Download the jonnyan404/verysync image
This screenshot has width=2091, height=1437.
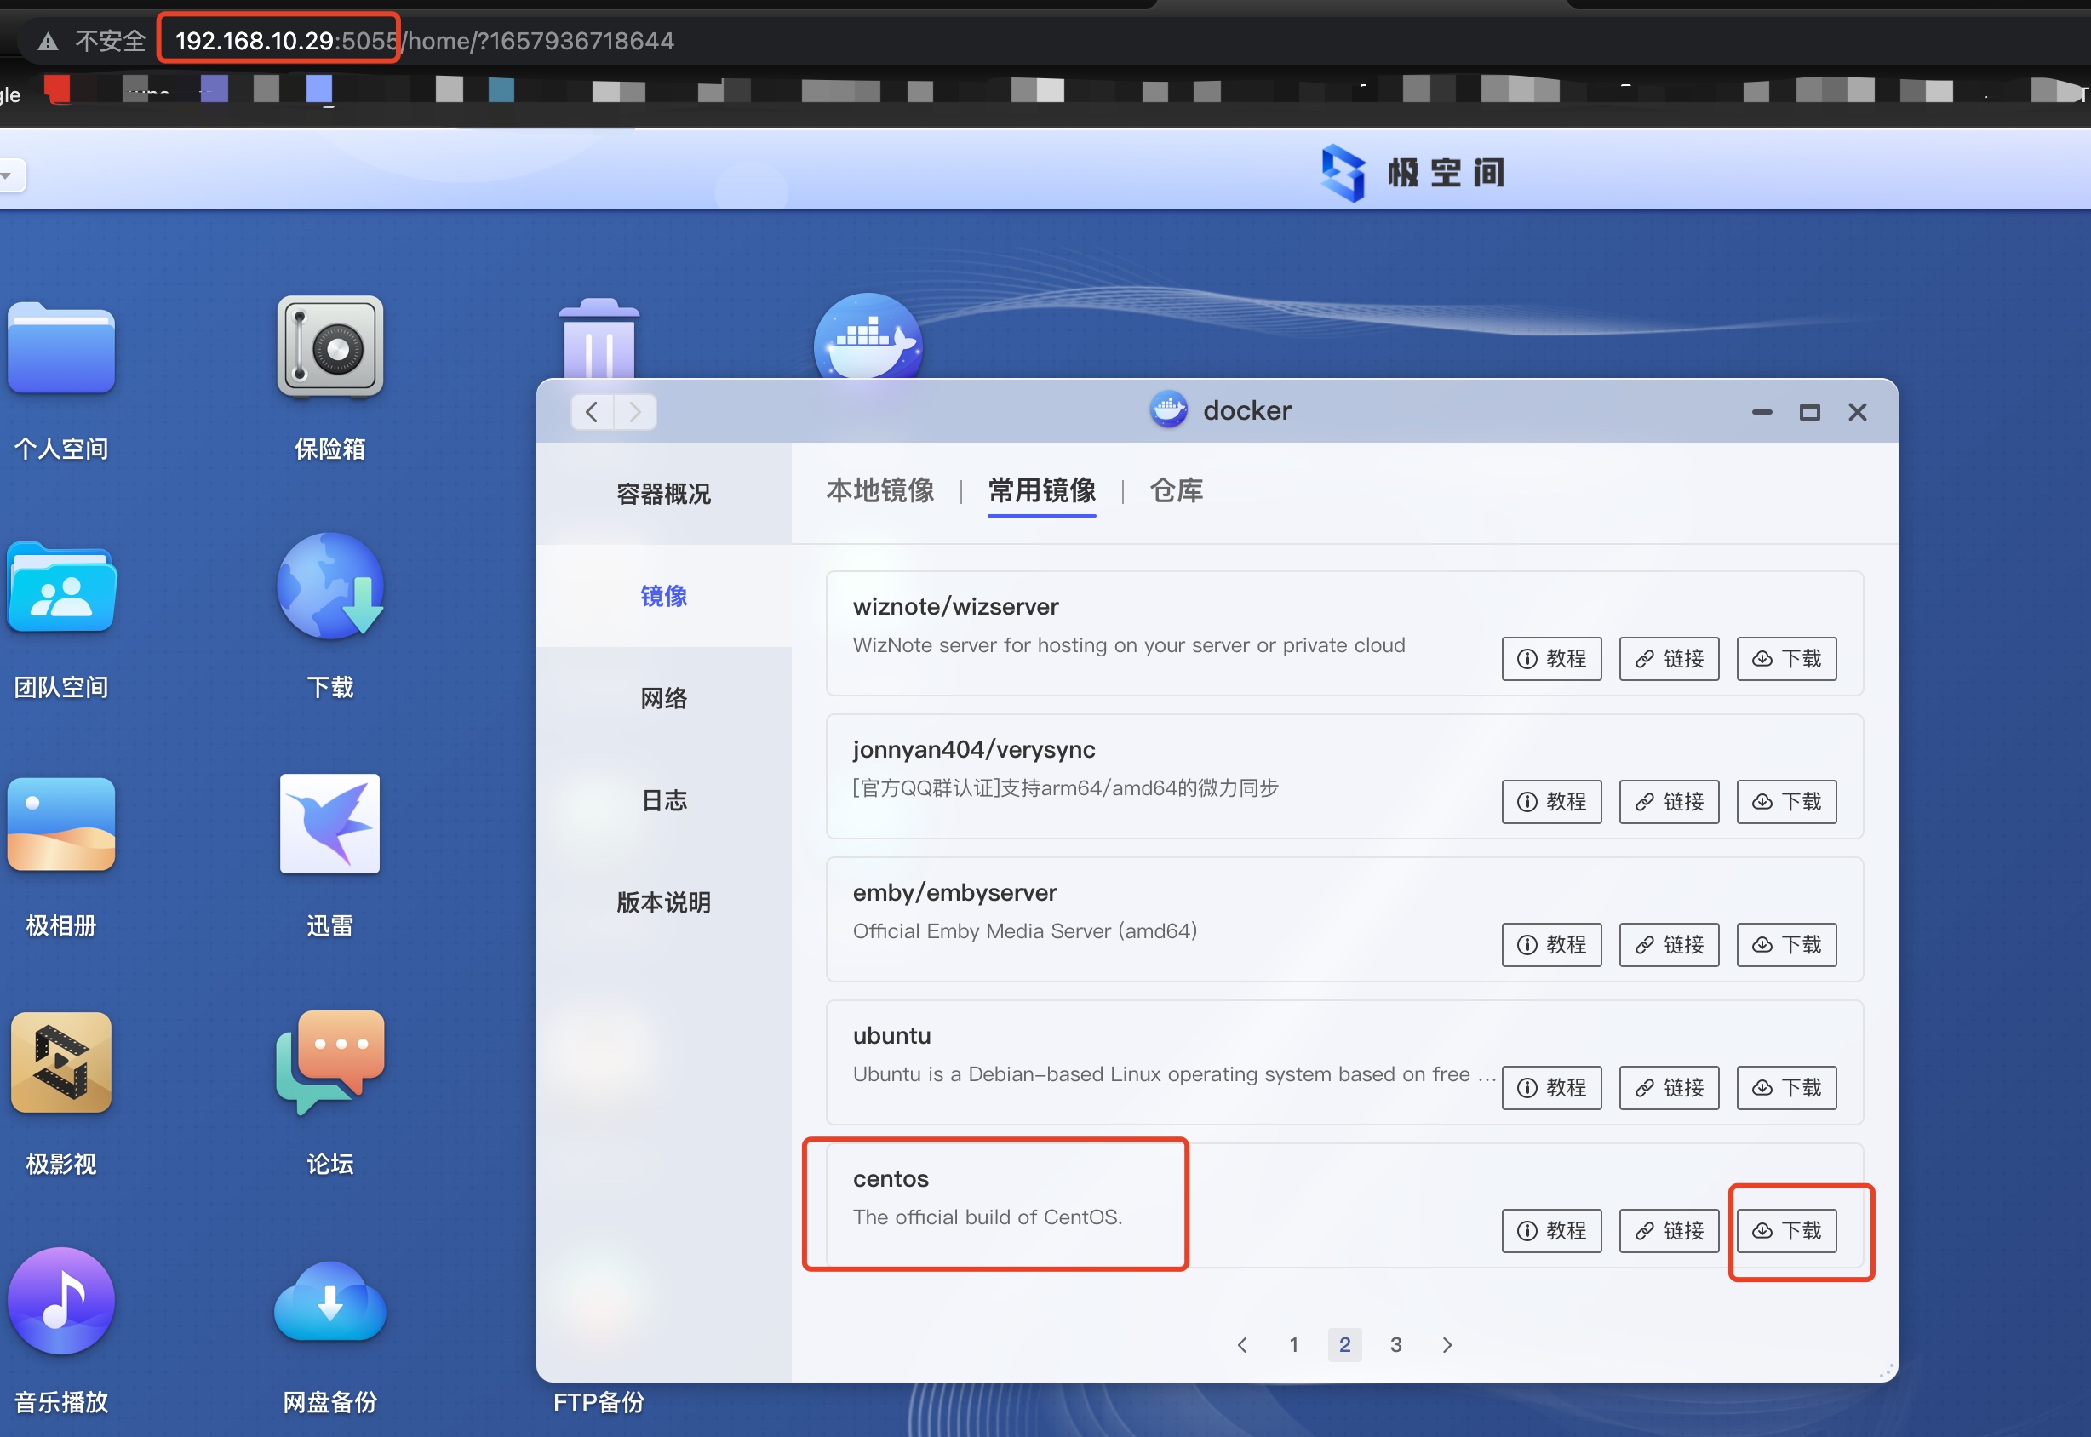(x=1785, y=801)
